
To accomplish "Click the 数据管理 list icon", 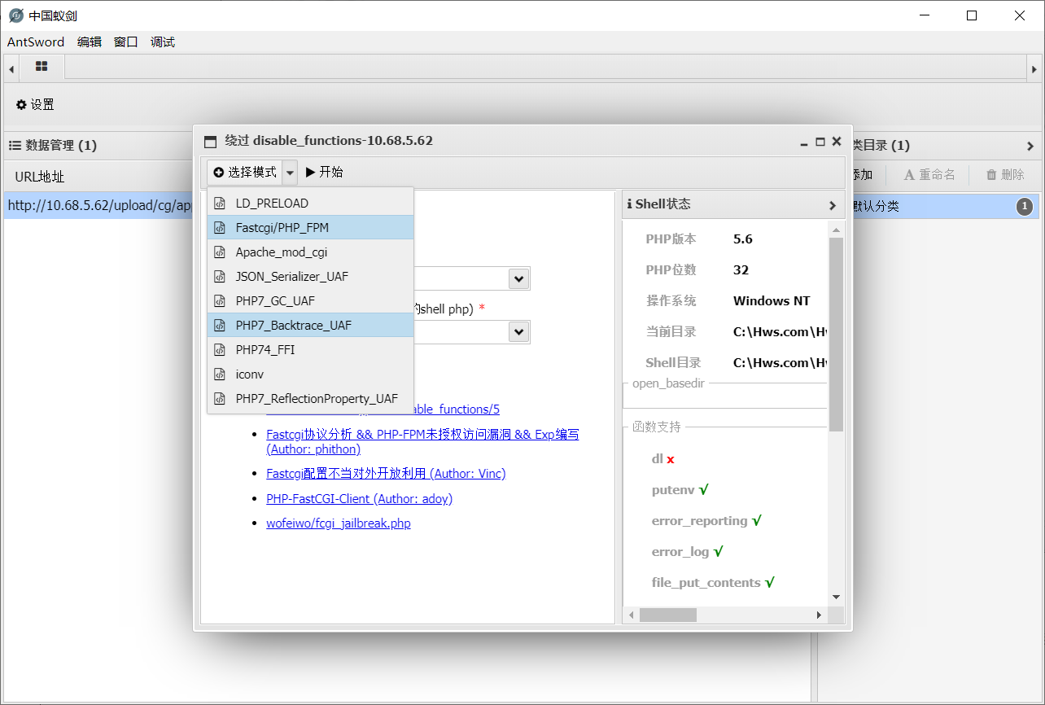I will 15,146.
